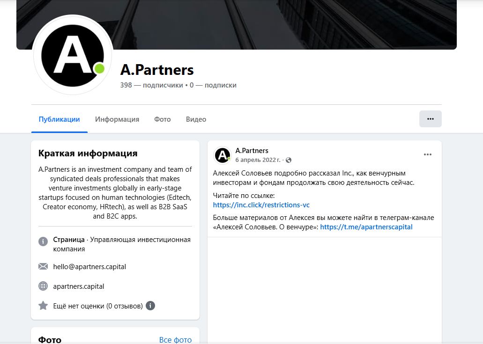The width and height of the screenshot is (483, 344).
Task: Open the t.me/apartnerscapital Telegram link
Action: pyautogui.click(x=366, y=227)
